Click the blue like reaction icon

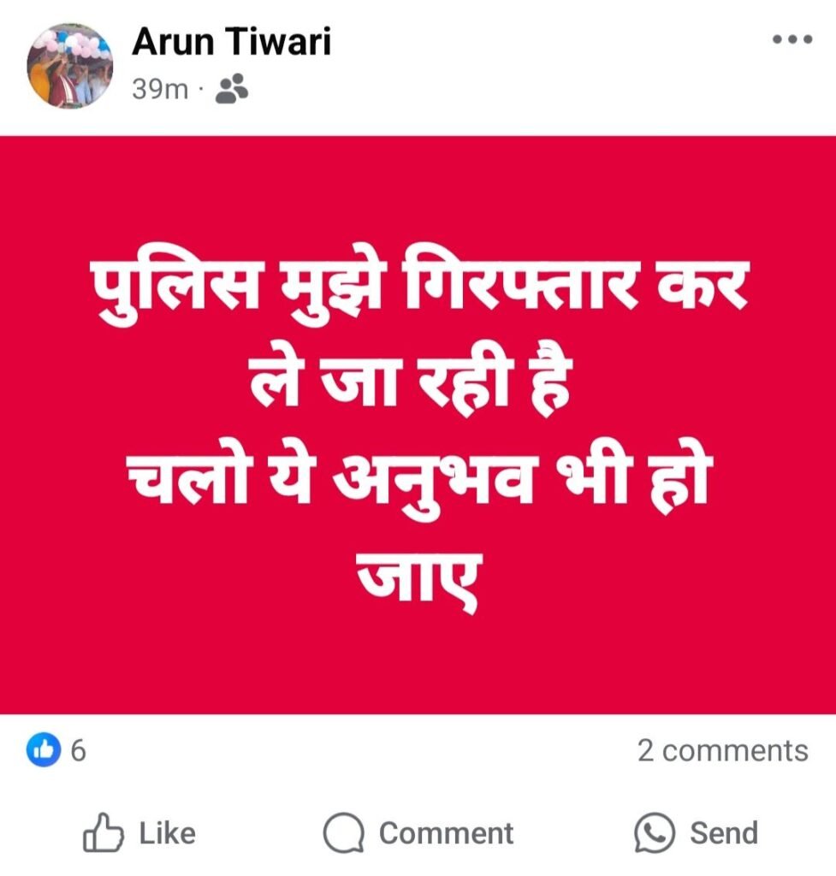coord(43,749)
